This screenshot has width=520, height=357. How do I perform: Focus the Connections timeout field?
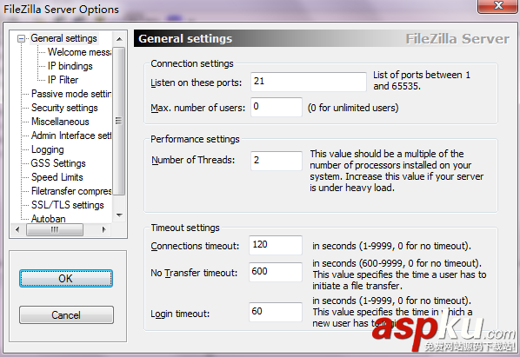click(276, 245)
